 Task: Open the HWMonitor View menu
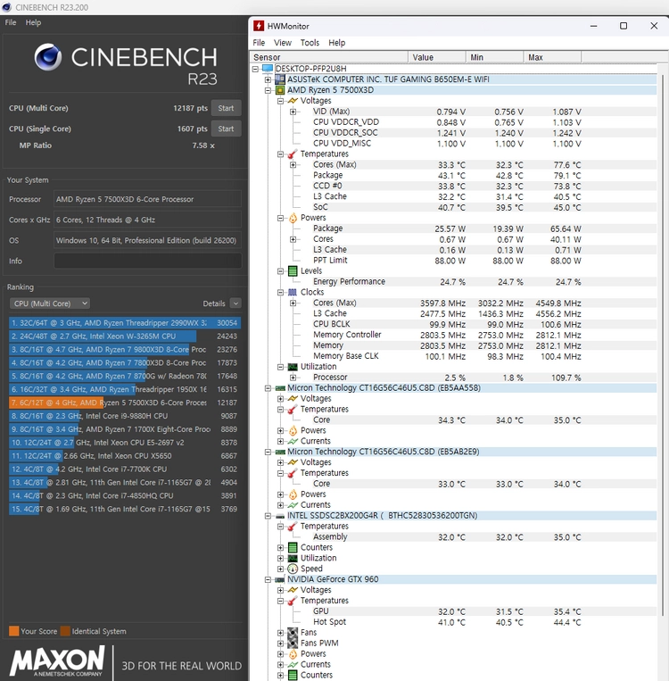point(282,43)
